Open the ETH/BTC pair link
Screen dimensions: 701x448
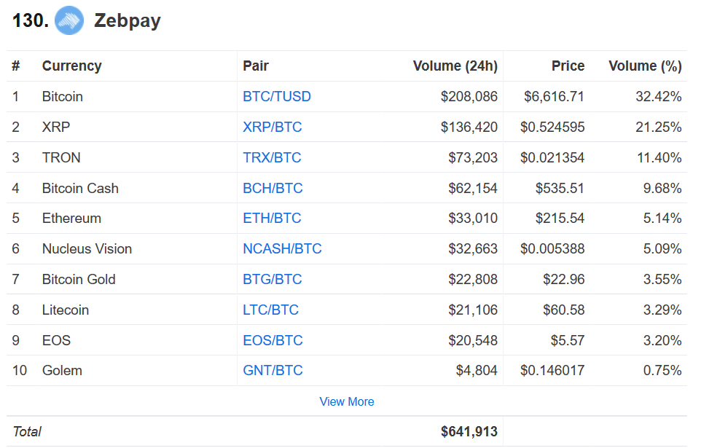click(x=272, y=219)
